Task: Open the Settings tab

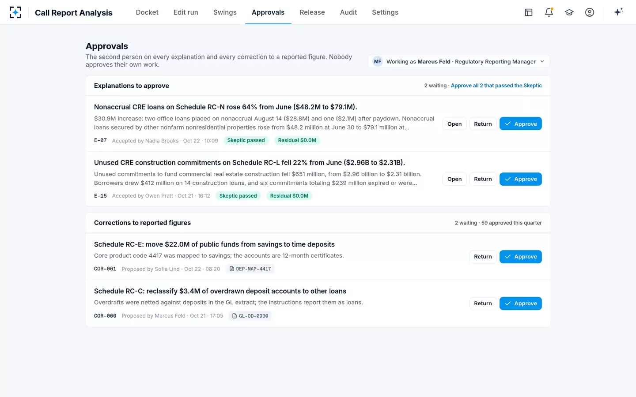Action: [x=385, y=12]
